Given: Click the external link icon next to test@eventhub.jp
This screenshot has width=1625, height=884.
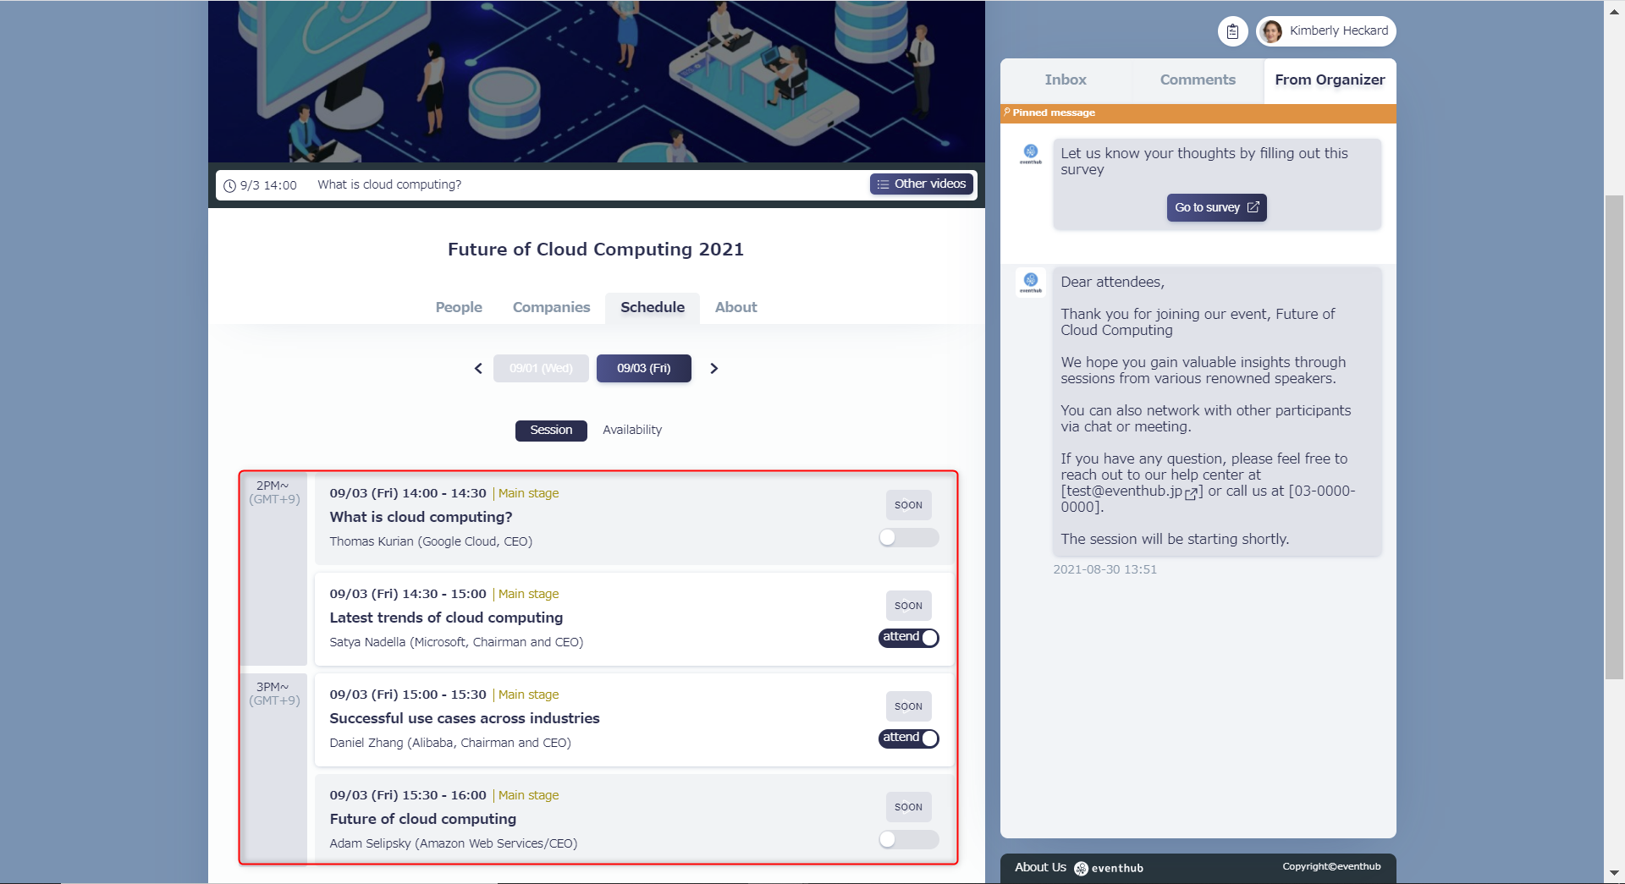Looking at the screenshot, I should pos(1191,493).
